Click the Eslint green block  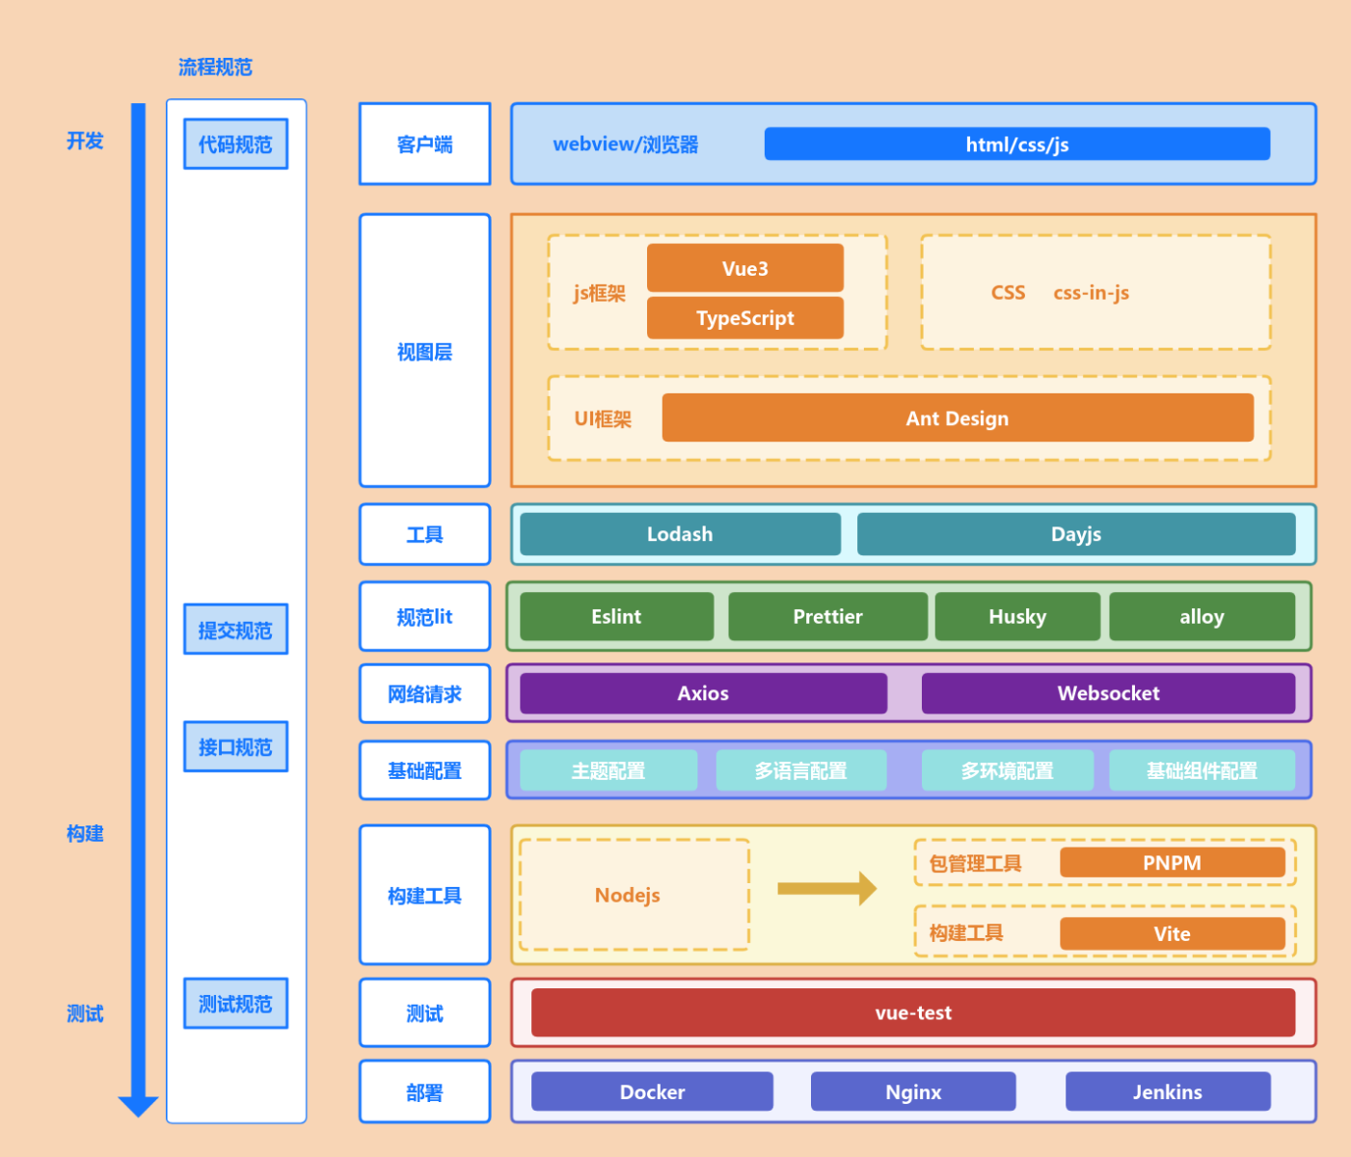pos(616,617)
